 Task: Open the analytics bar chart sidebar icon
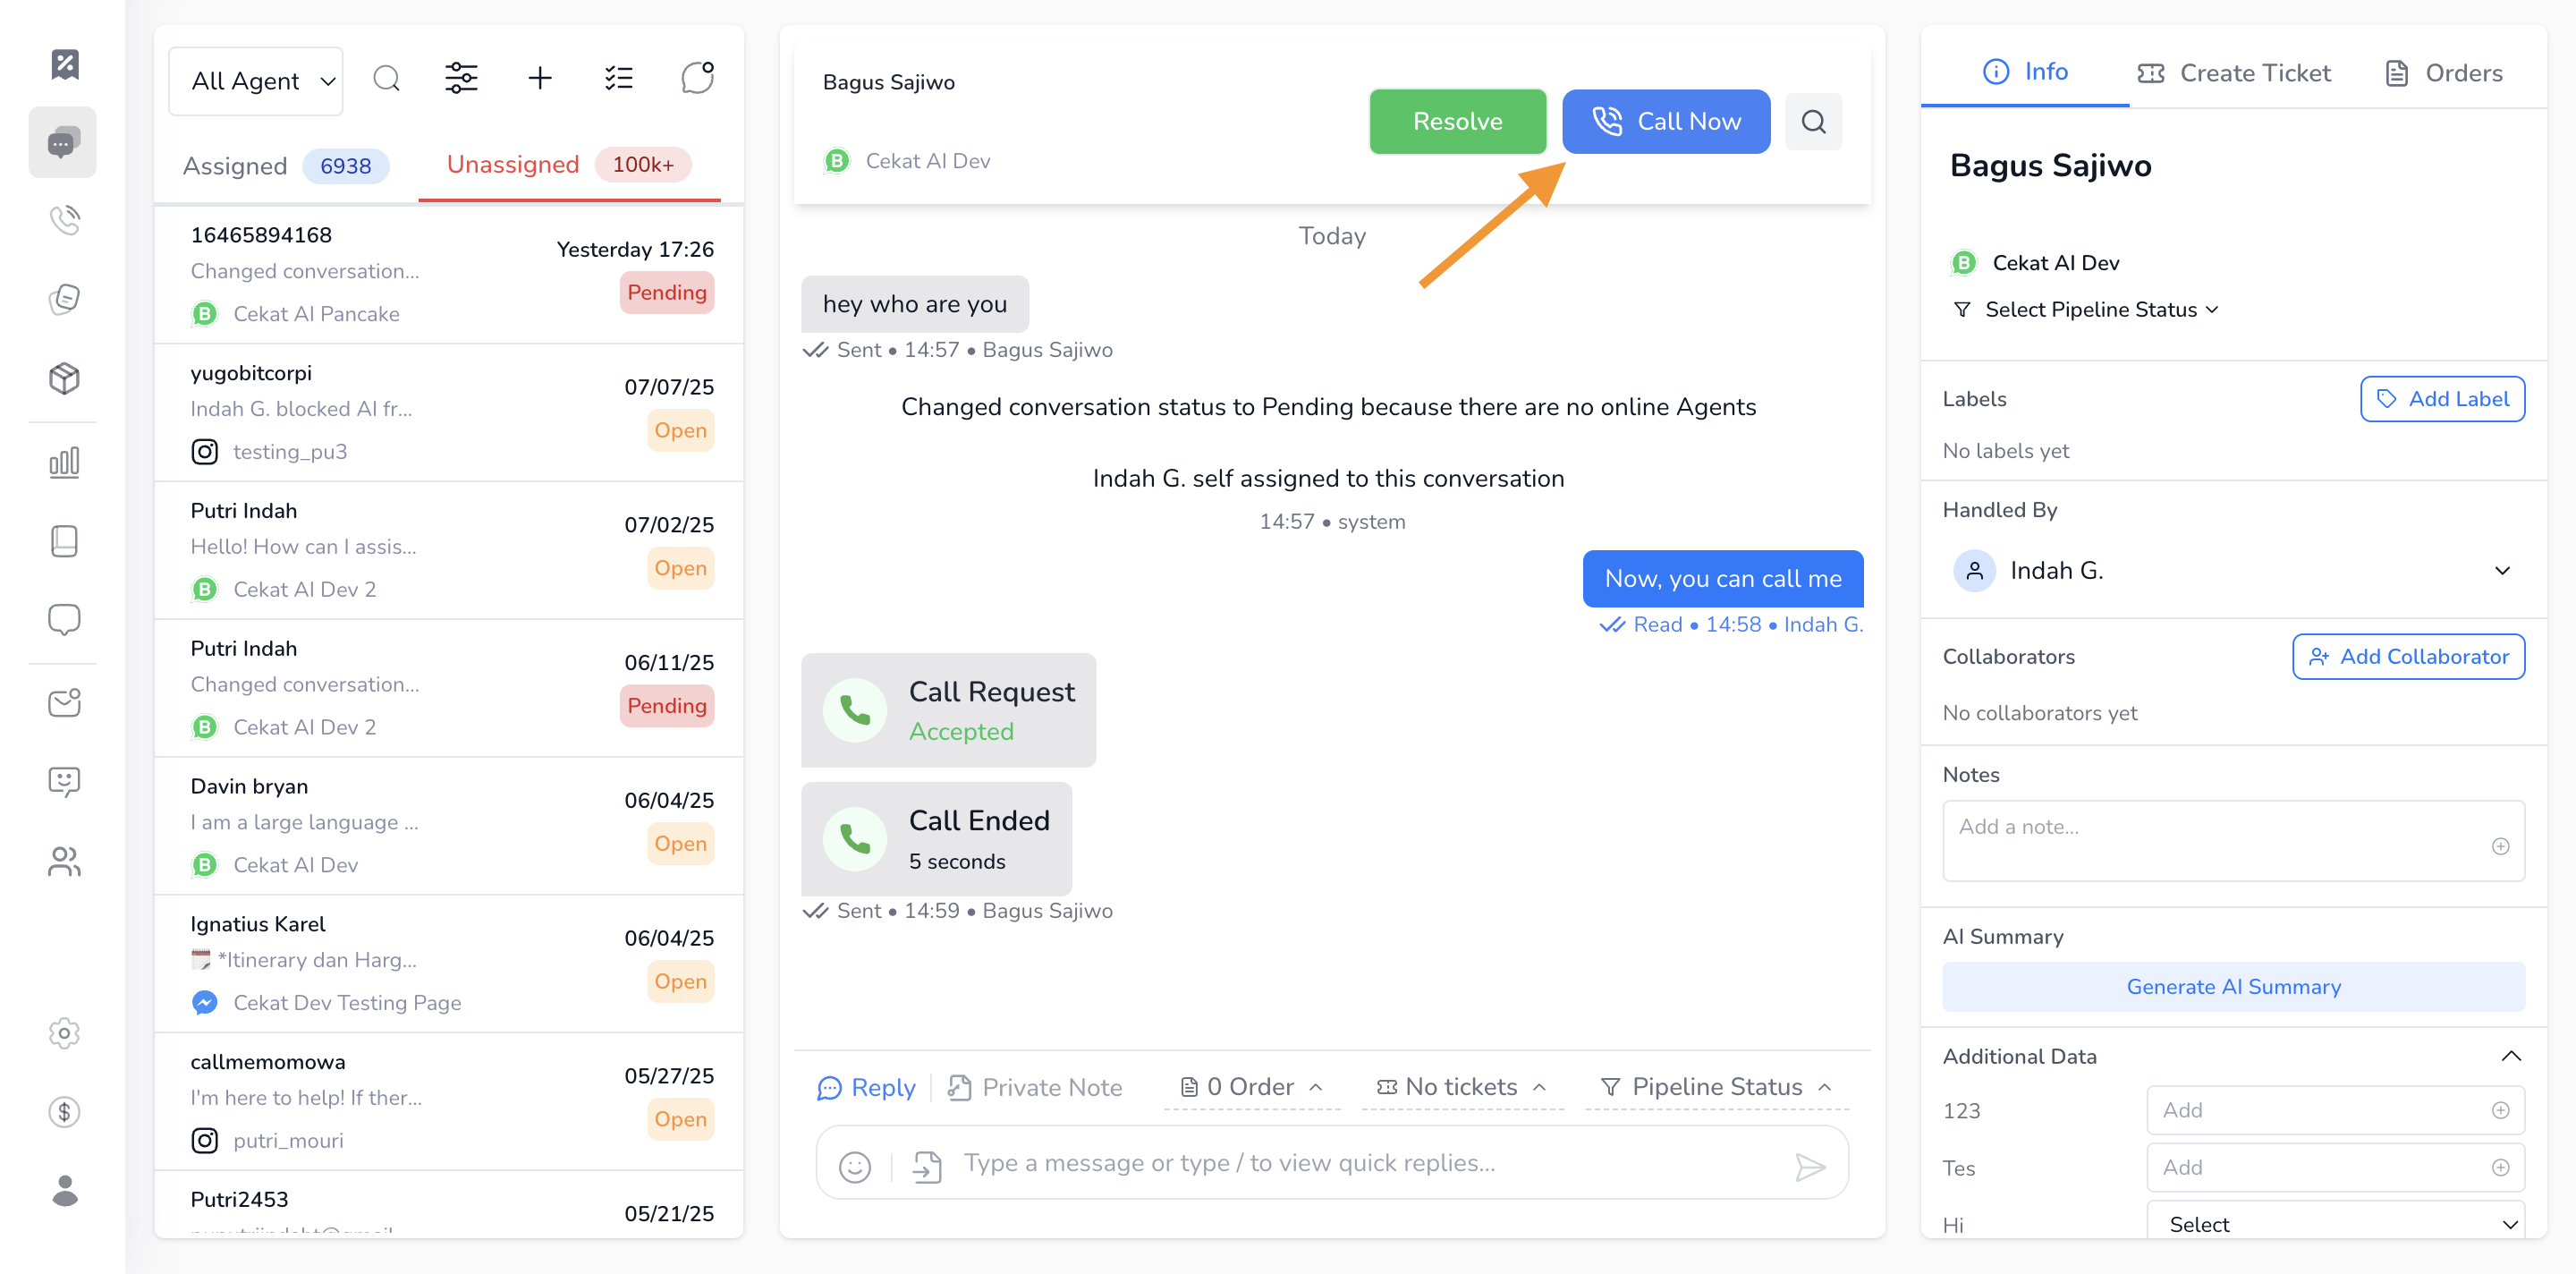(x=64, y=462)
